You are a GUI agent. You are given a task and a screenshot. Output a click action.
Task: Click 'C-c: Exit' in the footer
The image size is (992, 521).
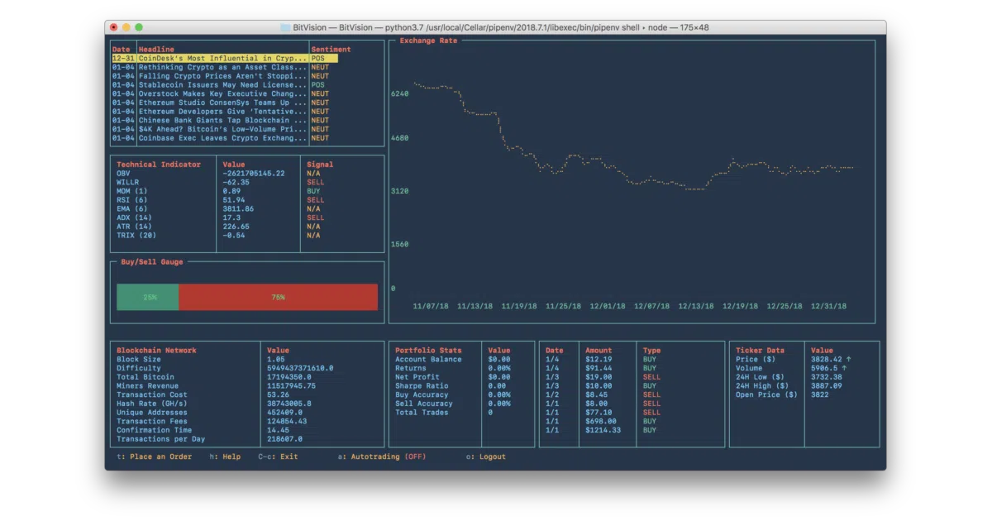click(x=278, y=456)
